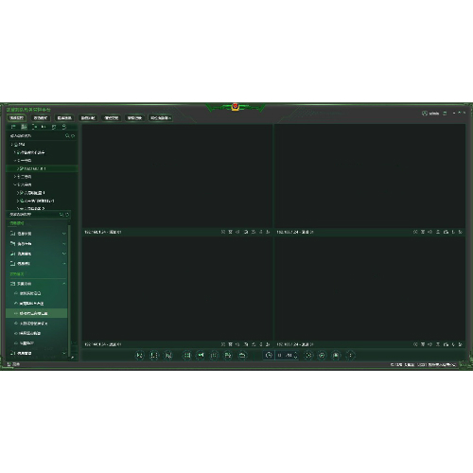Click the interval number field in bottom toolbar
Image resolution: width=473 pixels, height=473 pixels.
(x=285, y=356)
